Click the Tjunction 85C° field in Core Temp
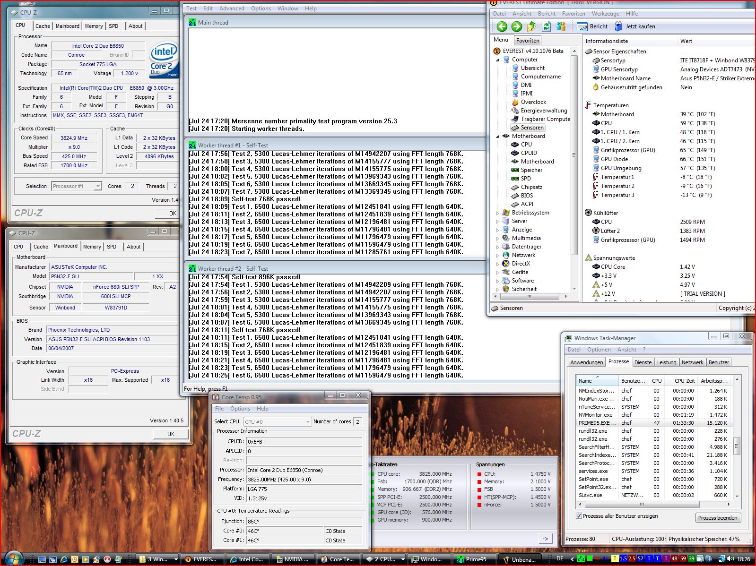The width and height of the screenshot is (756, 566). click(x=304, y=522)
